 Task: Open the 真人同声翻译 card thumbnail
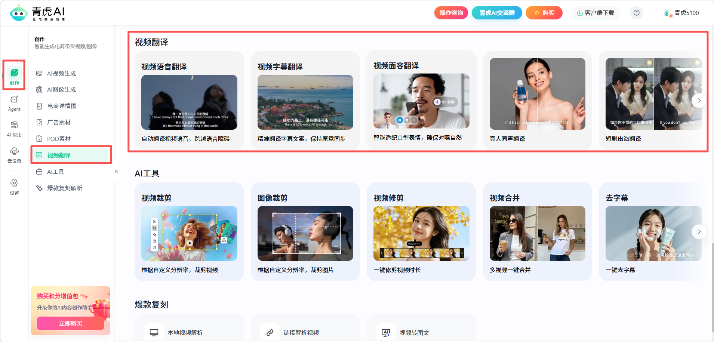(x=538, y=94)
